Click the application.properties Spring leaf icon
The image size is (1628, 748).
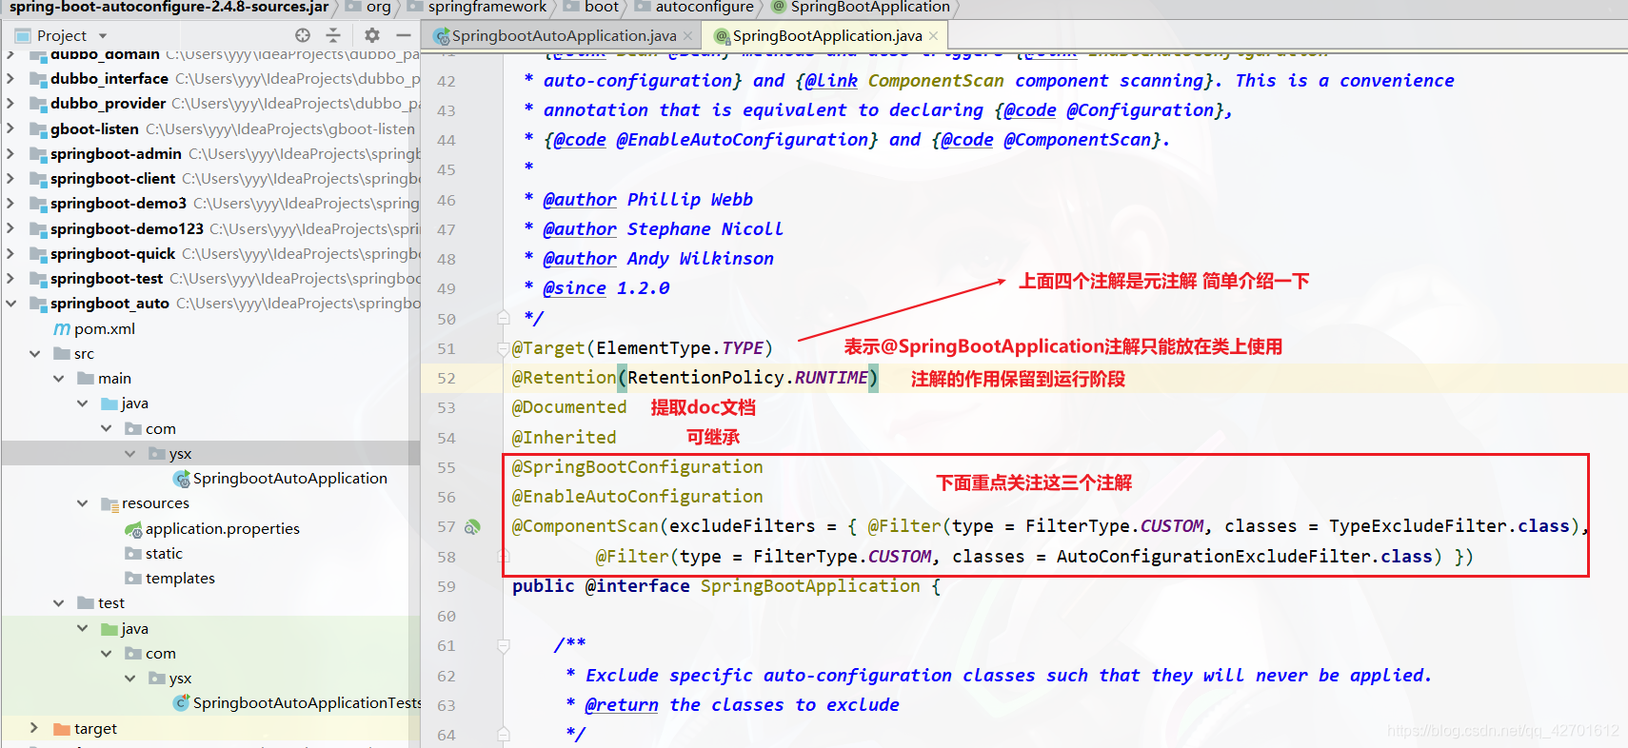point(133,529)
